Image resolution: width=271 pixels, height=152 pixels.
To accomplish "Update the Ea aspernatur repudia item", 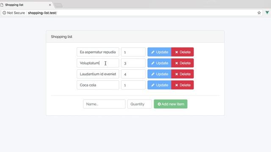I will [159, 52].
